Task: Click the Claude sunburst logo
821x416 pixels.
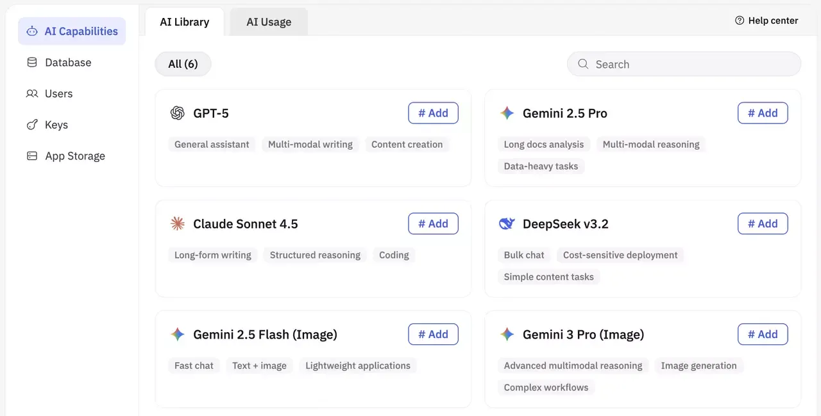Action: (x=178, y=223)
